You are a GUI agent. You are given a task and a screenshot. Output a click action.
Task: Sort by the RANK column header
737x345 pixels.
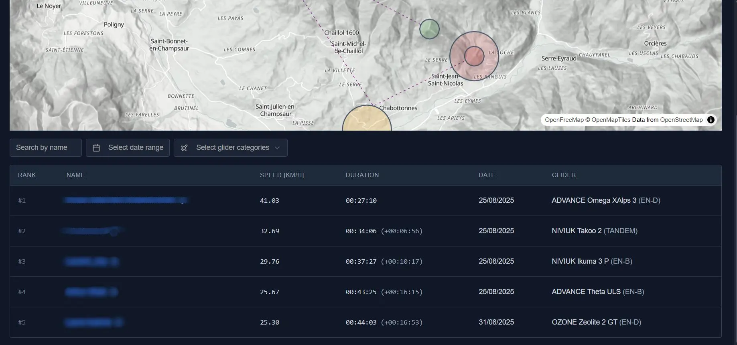pyautogui.click(x=27, y=175)
